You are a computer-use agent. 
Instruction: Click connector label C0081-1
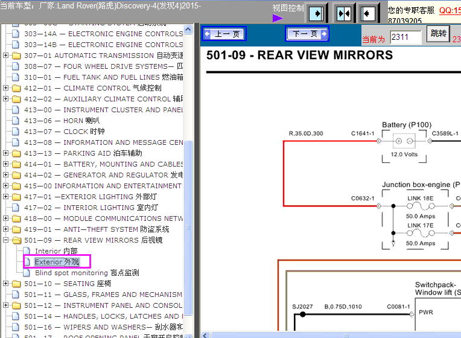[398, 307]
